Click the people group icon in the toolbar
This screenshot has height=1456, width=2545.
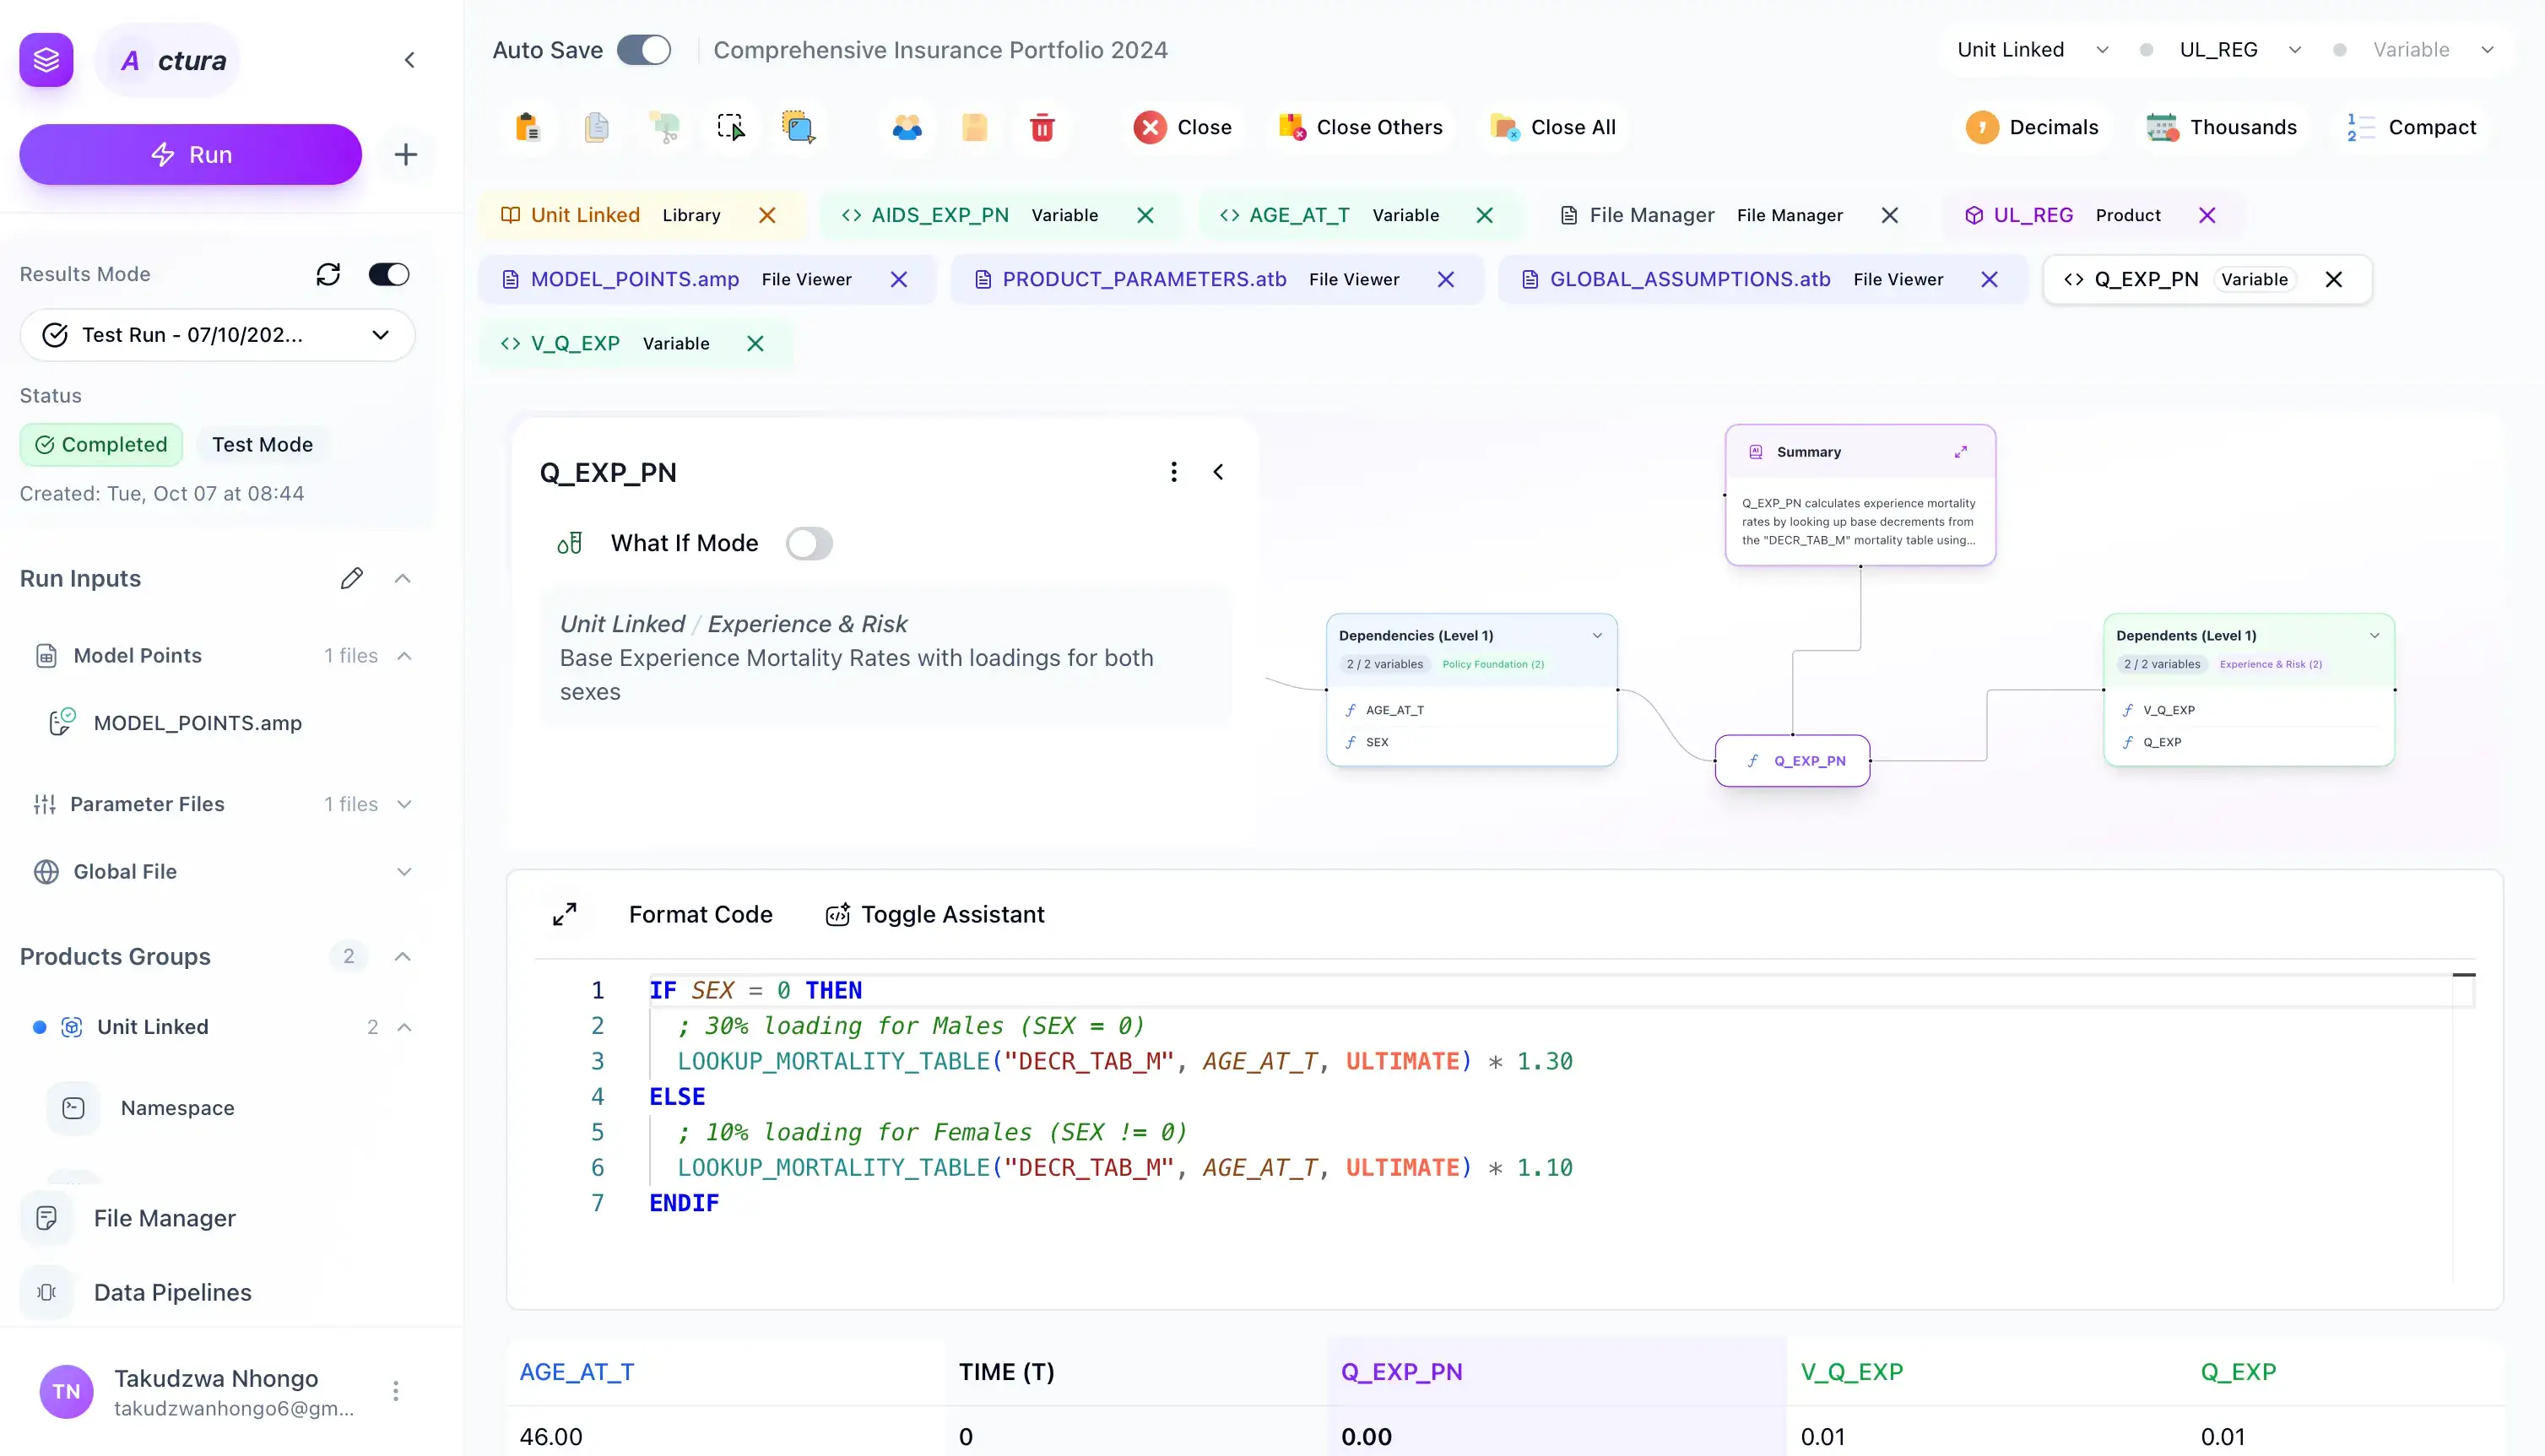pyautogui.click(x=907, y=127)
